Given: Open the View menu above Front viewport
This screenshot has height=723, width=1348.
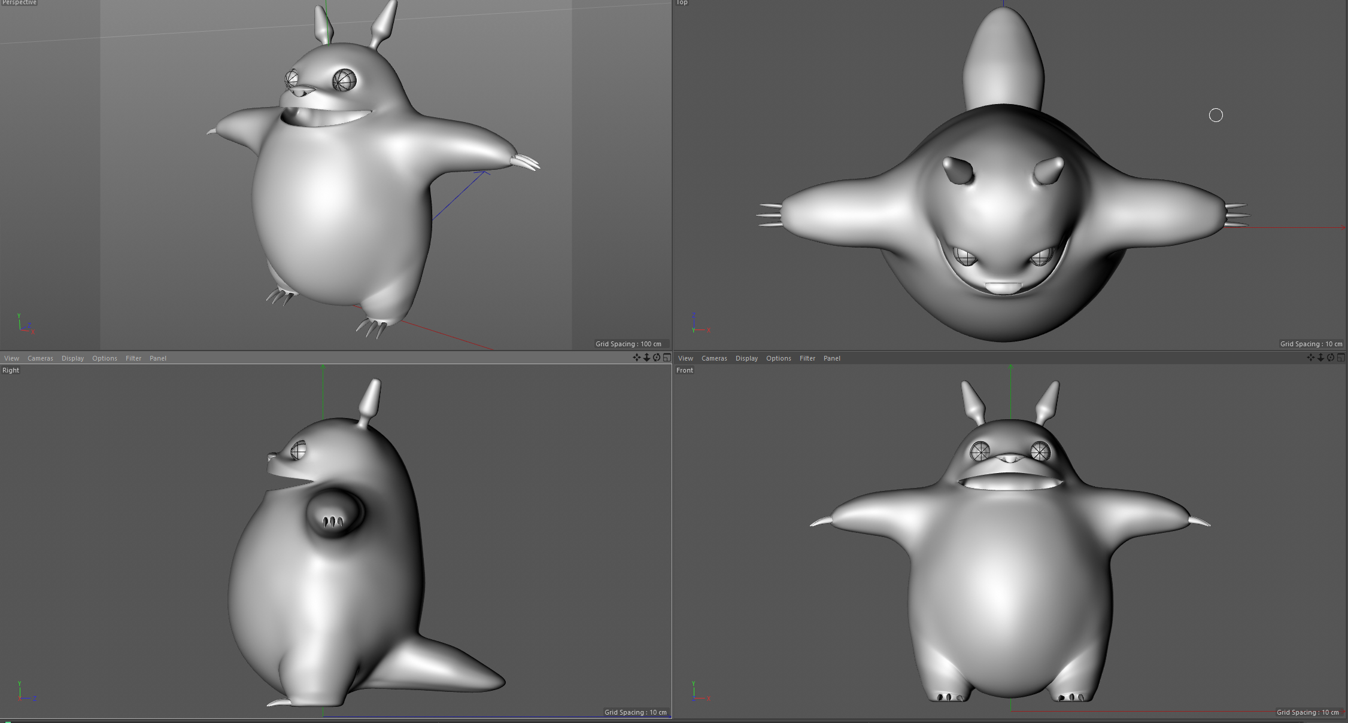Looking at the screenshot, I should click(685, 358).
